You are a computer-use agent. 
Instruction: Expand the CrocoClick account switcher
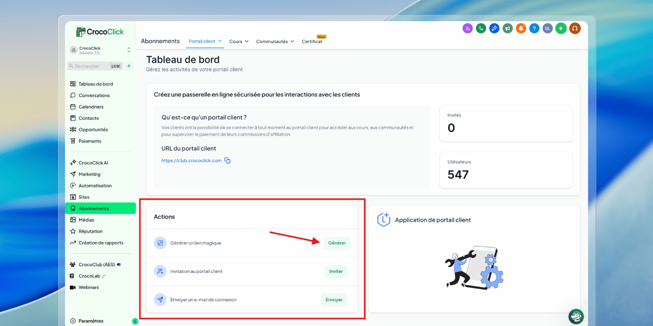pos(129,50)
